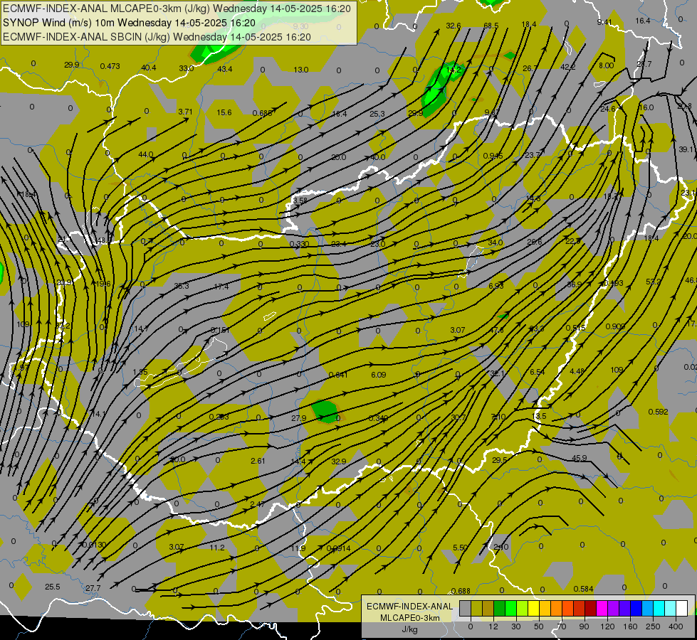Click the map value 15.6
This screenshot has width=697, height=640.
click(224, 112)
